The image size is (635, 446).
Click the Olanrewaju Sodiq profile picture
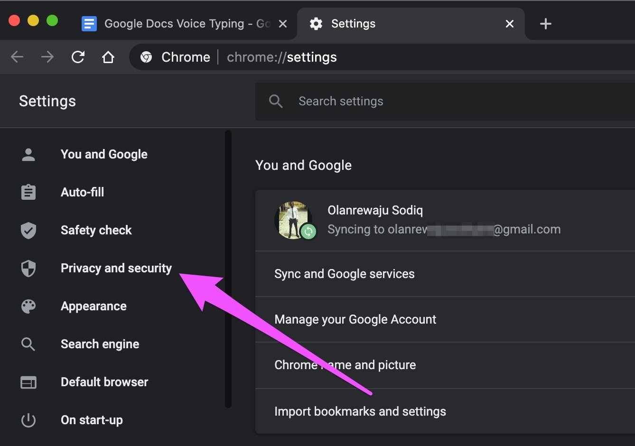tap(293, 220)
